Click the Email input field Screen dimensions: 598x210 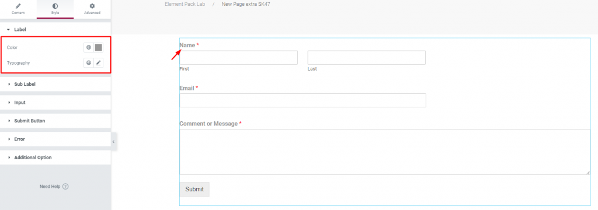(x=303, y=100)
